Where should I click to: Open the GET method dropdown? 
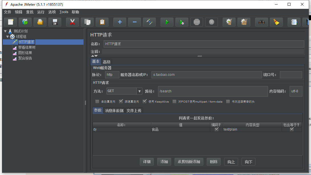(140, 91)
